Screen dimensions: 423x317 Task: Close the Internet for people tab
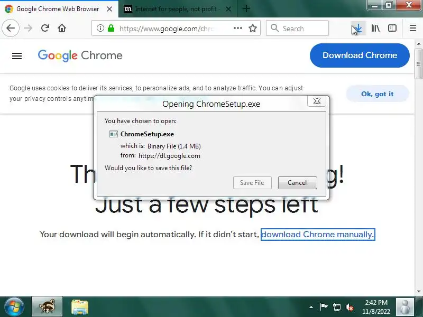(x=228, y=9)
